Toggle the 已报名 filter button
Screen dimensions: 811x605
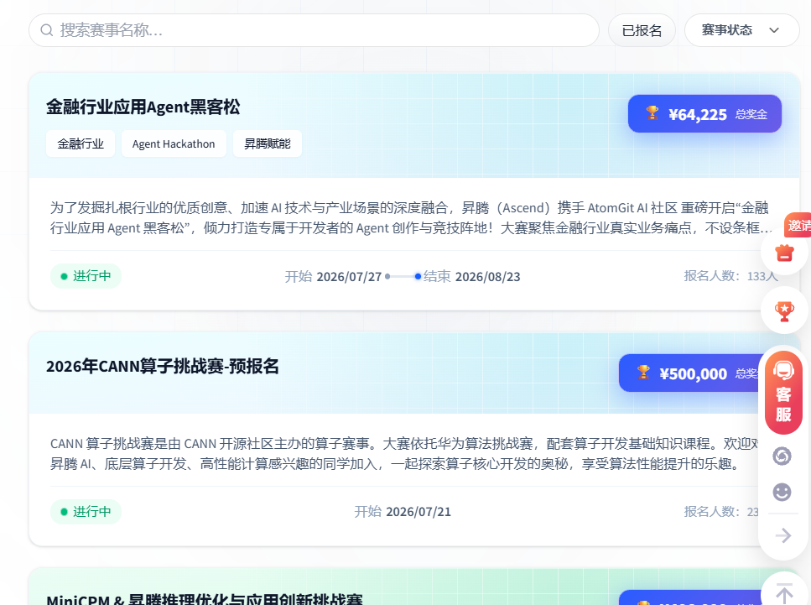pos(642,30)
